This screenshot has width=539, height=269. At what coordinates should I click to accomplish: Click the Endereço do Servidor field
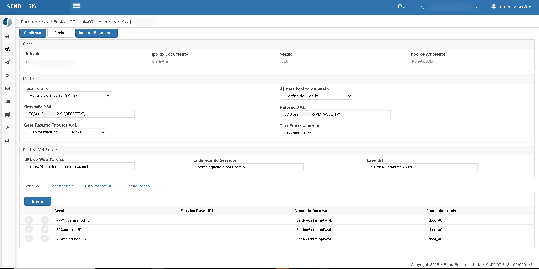pos(249,167)
